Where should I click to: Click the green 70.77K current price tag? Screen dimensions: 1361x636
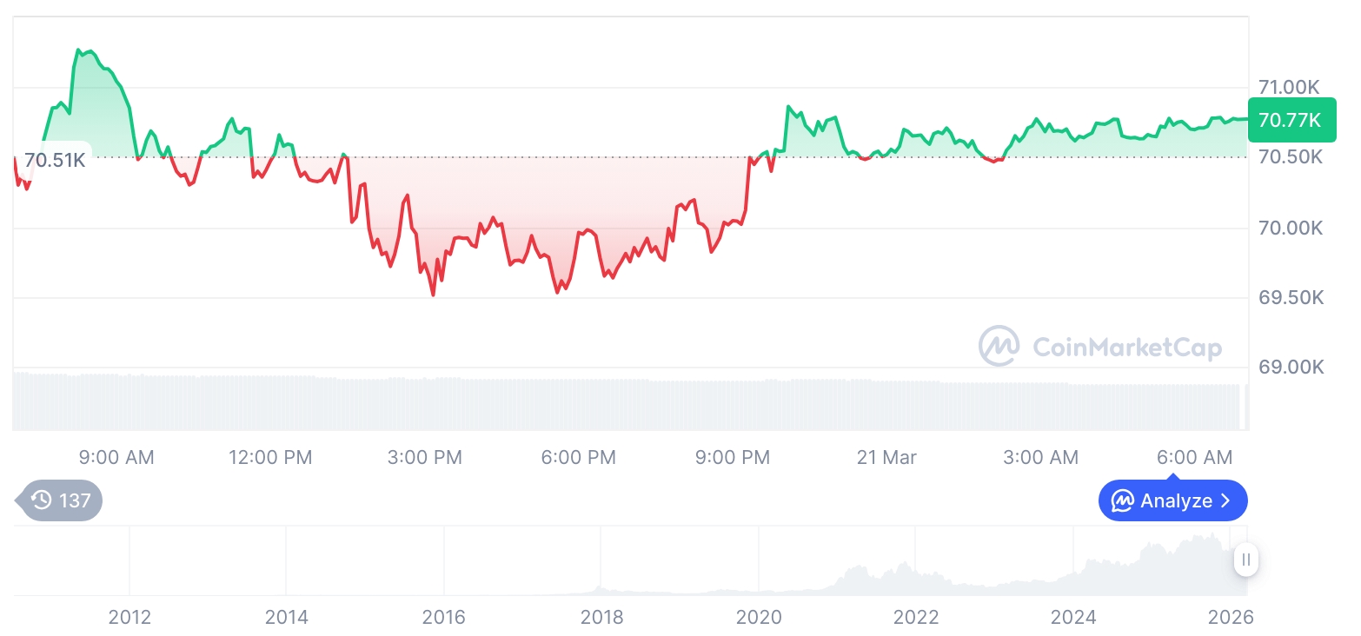click(x=1290, y=121)
